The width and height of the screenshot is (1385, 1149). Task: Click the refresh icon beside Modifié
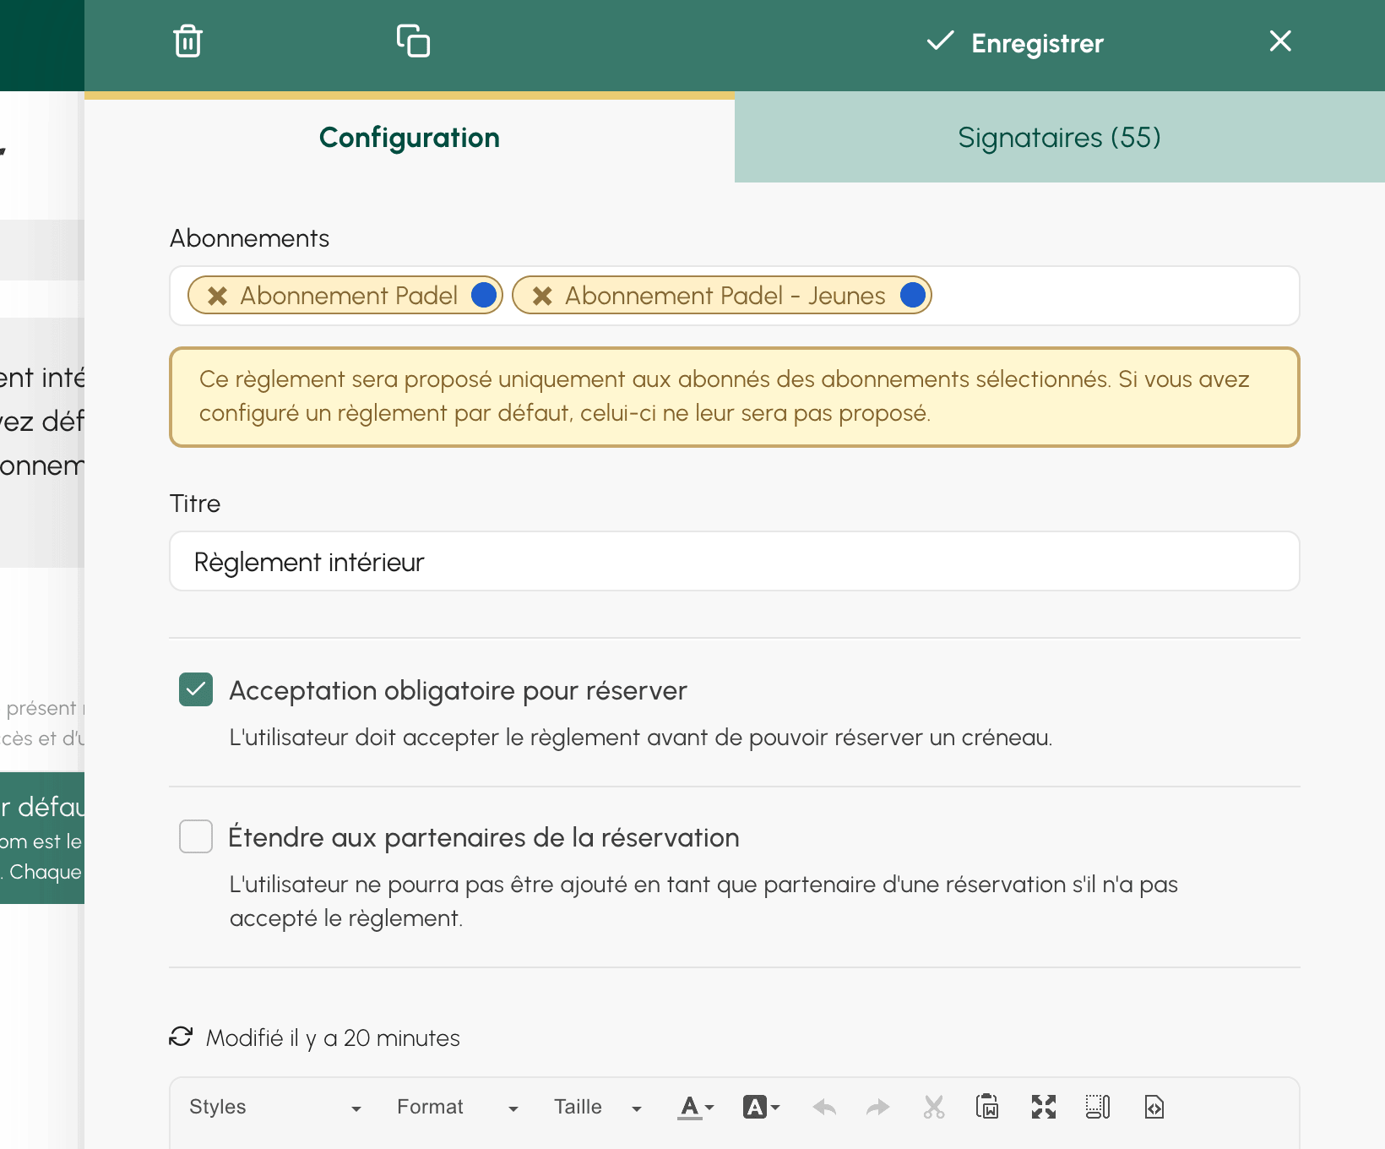pyautogui.click(x=181, y=1037)
